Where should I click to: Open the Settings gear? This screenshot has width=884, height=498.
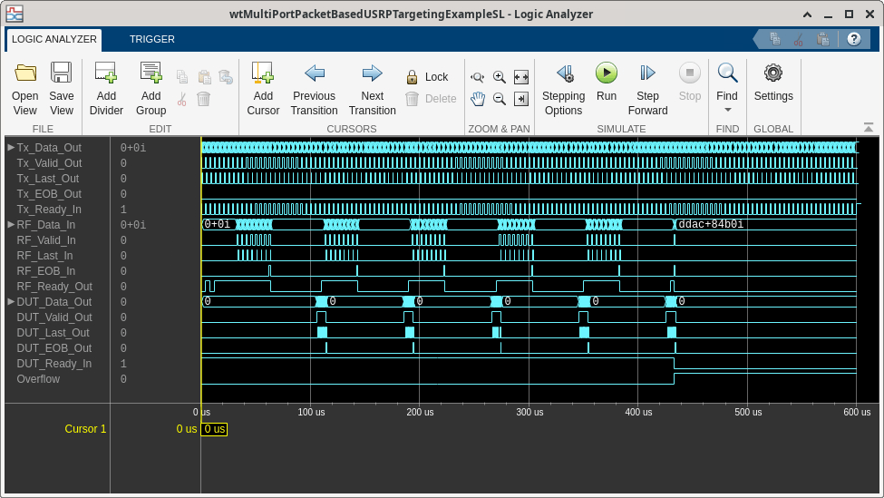772,74
